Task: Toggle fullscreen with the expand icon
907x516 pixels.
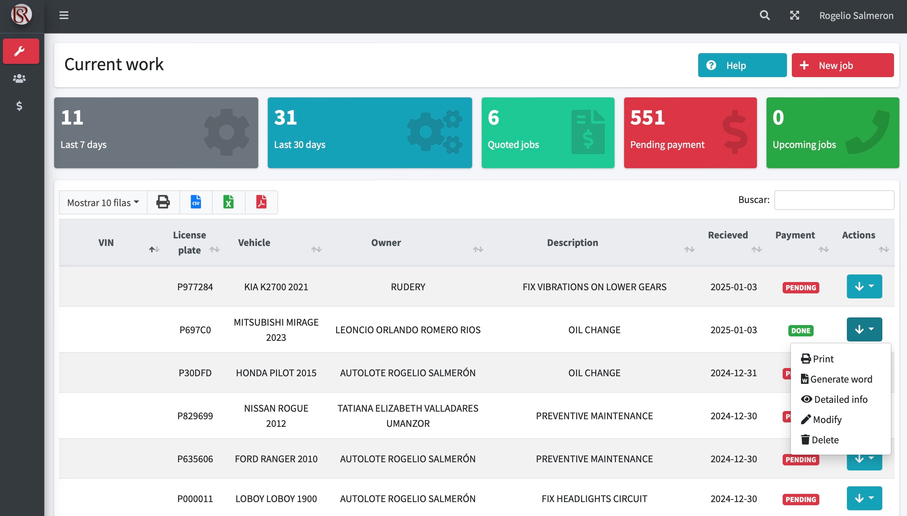Action: [x=795, y=15]
